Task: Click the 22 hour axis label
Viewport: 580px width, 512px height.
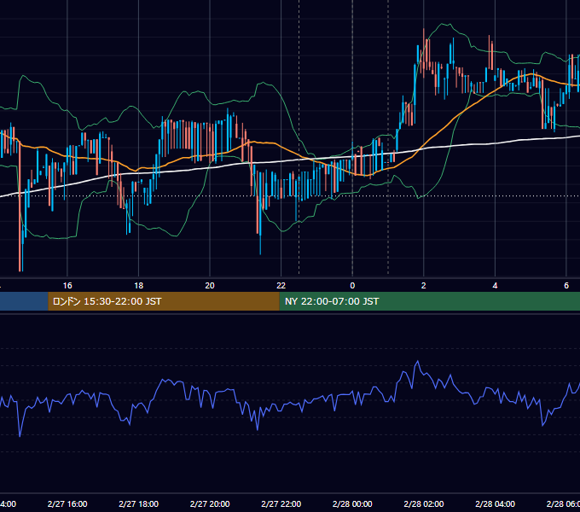Action: (281, 286)
